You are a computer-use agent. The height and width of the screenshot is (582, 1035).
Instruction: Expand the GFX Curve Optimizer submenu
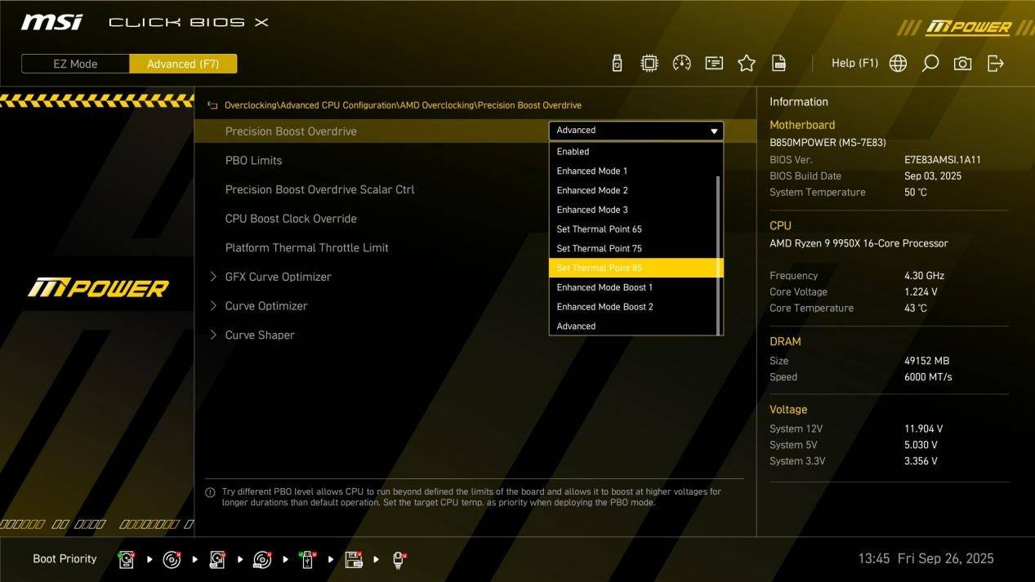[278, 277]
